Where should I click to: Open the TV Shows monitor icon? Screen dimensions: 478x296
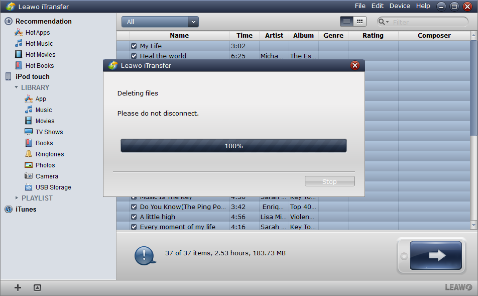coord(29,132)
